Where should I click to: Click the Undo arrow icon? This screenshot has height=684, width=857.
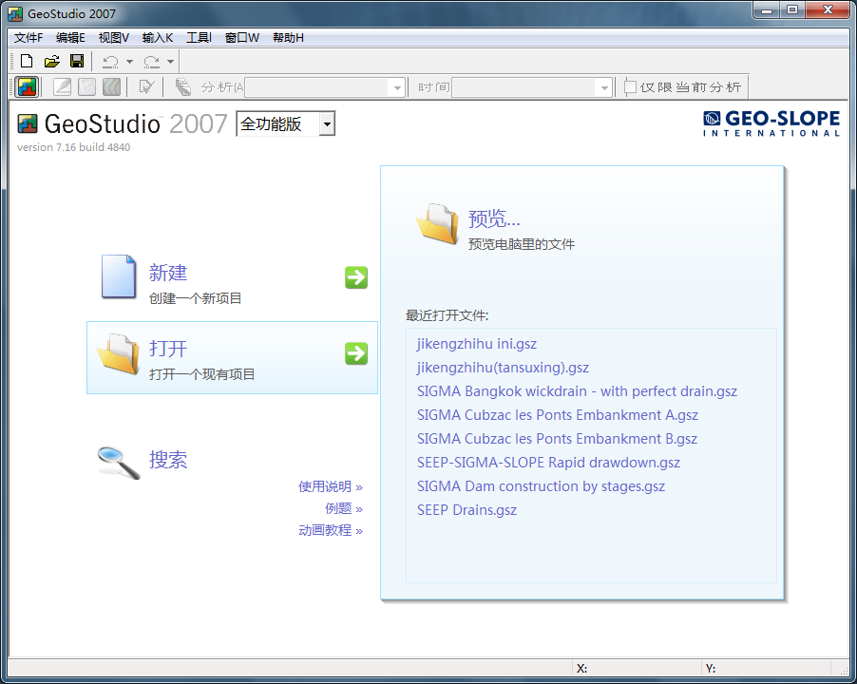pos(111,62)
